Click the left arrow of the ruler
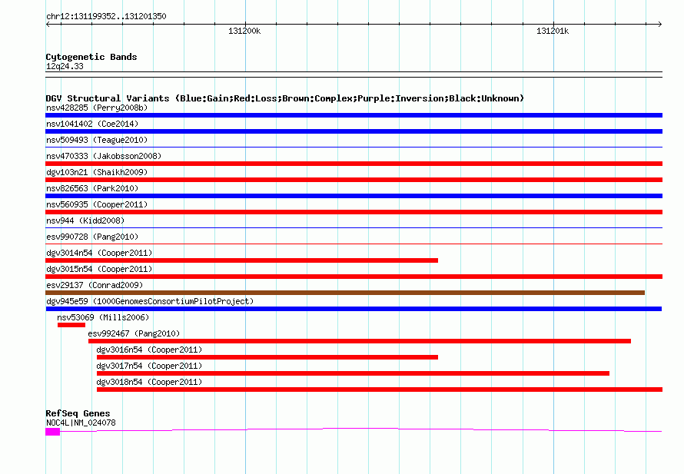Image resolution: width=684 pixels, height=474 pixels. pyautogui.click(x=48, y=25)
